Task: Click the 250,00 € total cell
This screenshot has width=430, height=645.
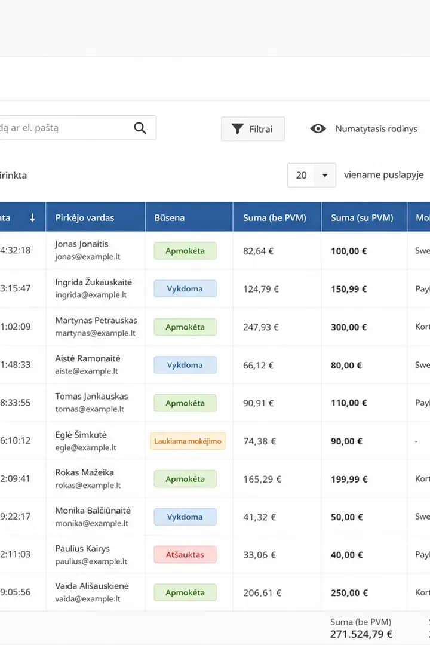Action: [x=349, y=593]
